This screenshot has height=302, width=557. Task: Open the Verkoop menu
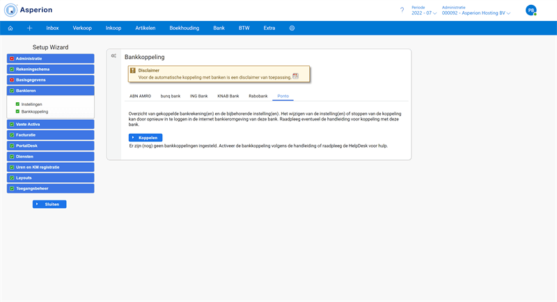pyautogui.click(x=82, y=28)
